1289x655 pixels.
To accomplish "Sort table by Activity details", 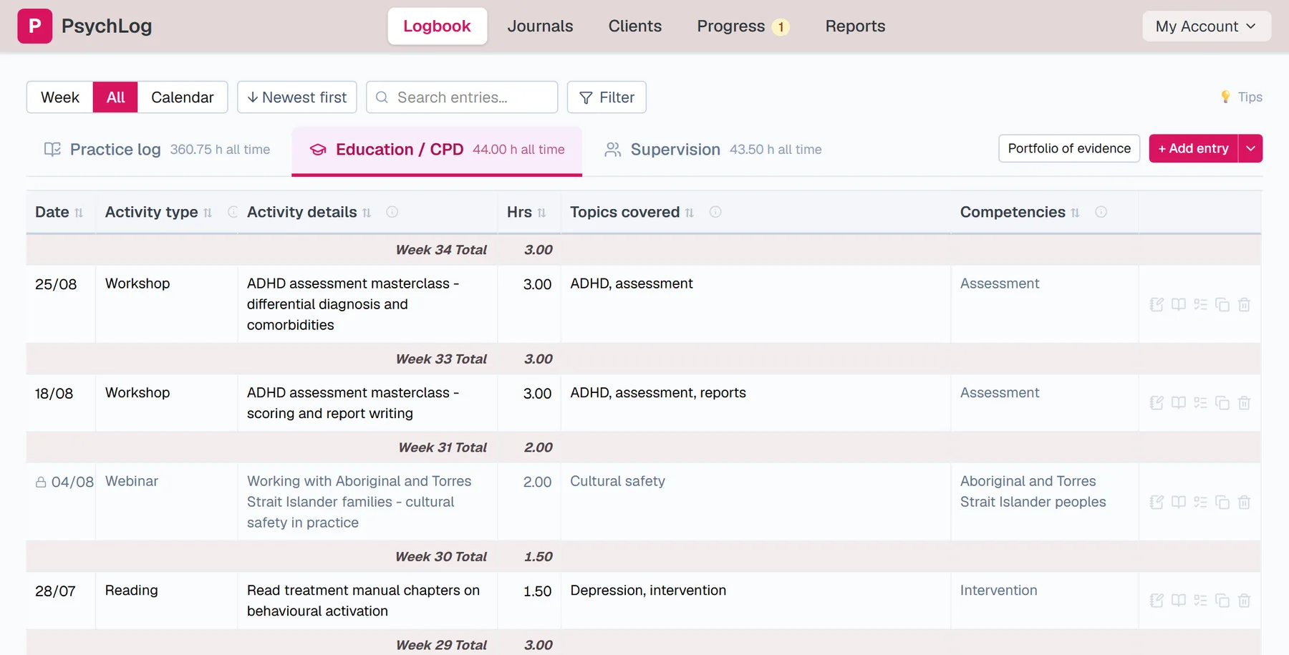I will pyautogui.click(x=367, y=213).
